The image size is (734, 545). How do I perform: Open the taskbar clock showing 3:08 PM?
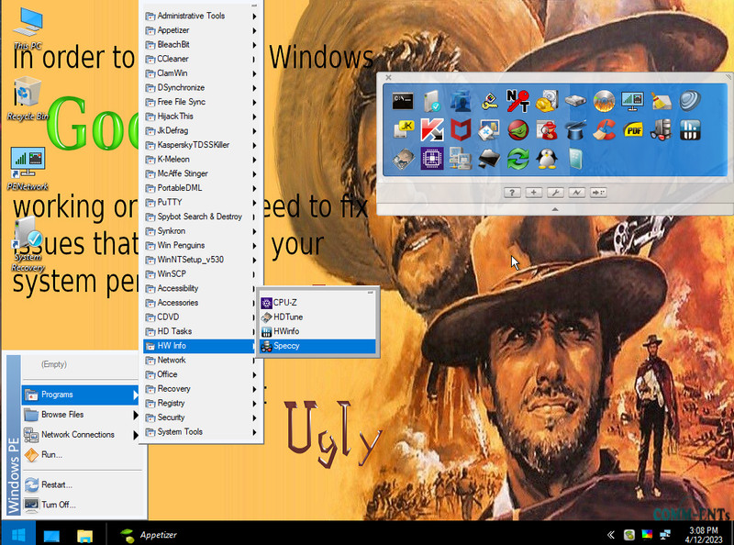pyautogui.click(x=704, y=535)
